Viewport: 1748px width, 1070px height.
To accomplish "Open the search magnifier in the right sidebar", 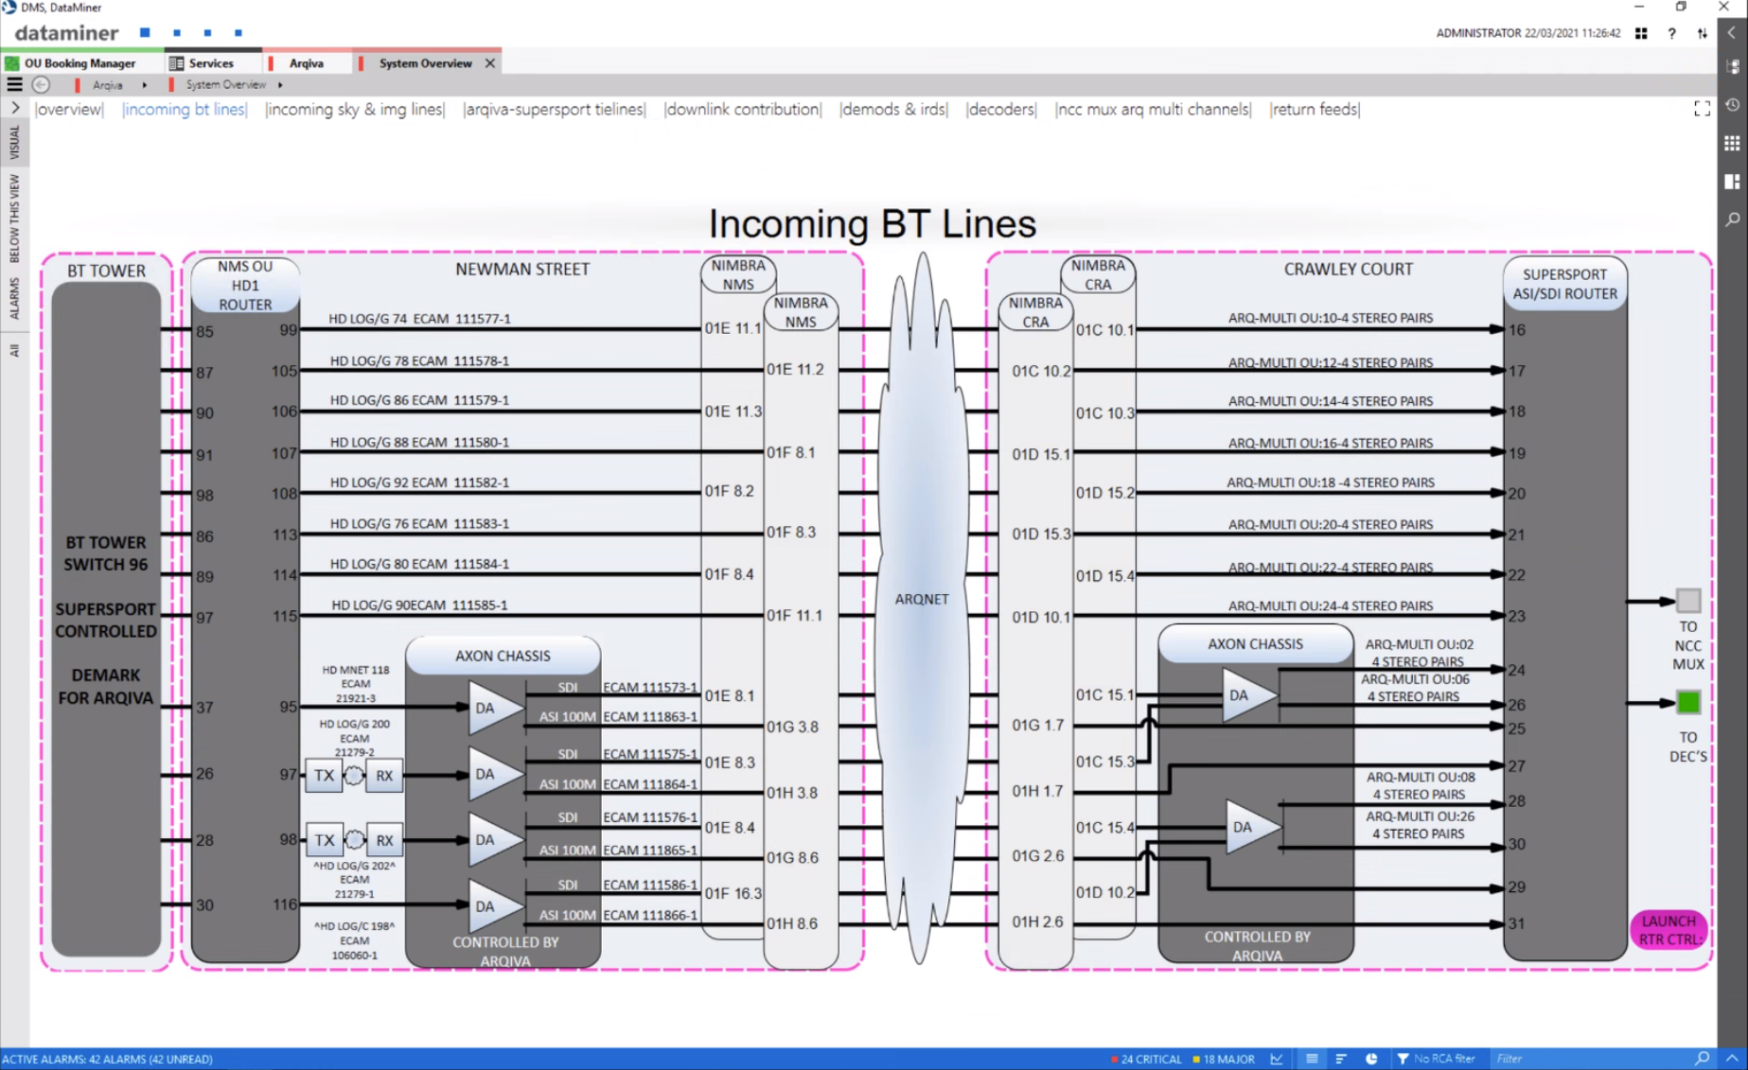I will click(x=1732, y=219).
